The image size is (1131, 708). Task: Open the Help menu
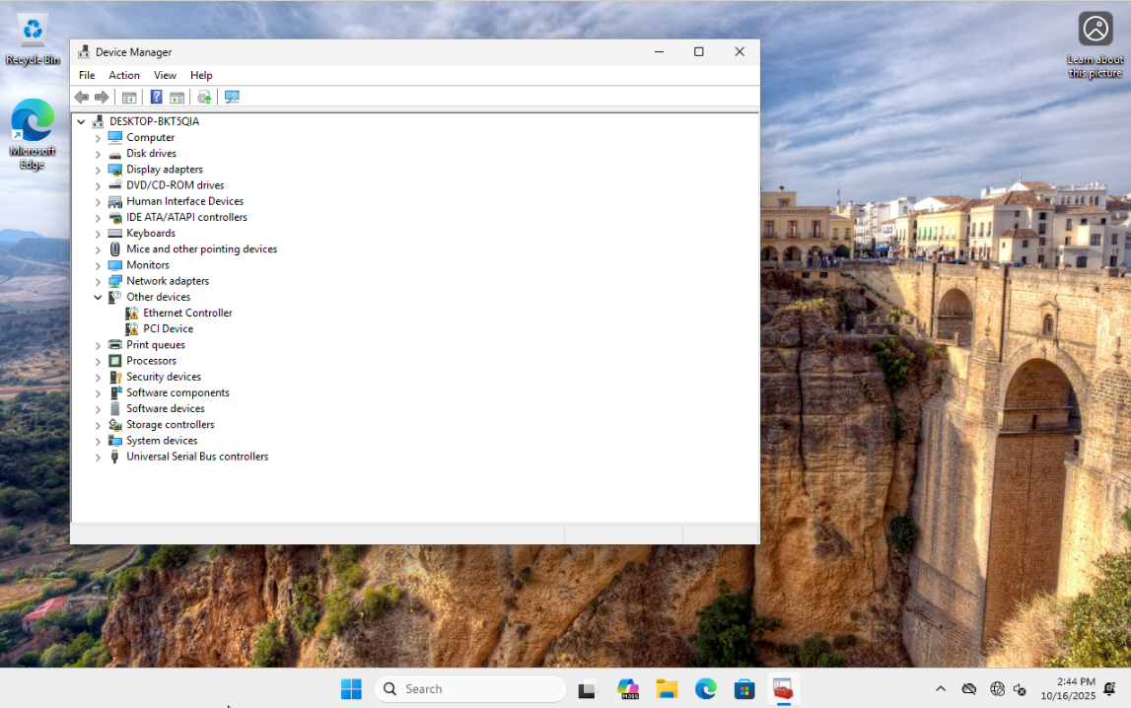[201, 75]
